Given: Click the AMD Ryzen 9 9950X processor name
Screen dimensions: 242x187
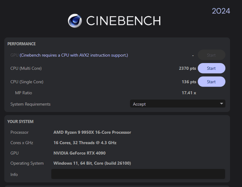Looking at the screenshot, I should [x=92, y=133].
